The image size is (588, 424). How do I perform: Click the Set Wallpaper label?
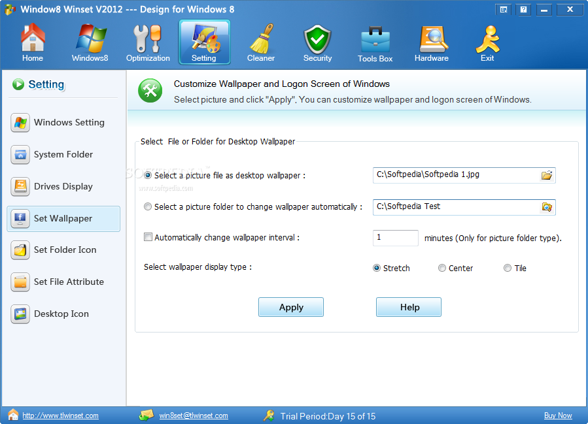[63, 218]
